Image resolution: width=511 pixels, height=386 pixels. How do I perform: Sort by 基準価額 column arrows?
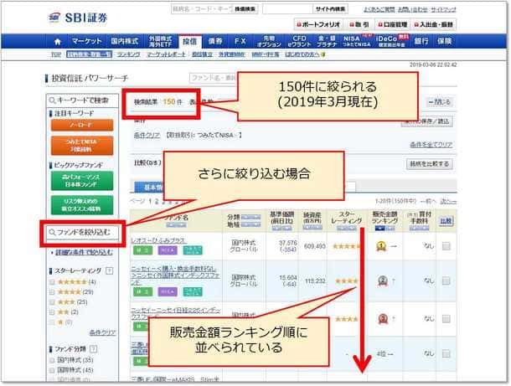point(281,229)
